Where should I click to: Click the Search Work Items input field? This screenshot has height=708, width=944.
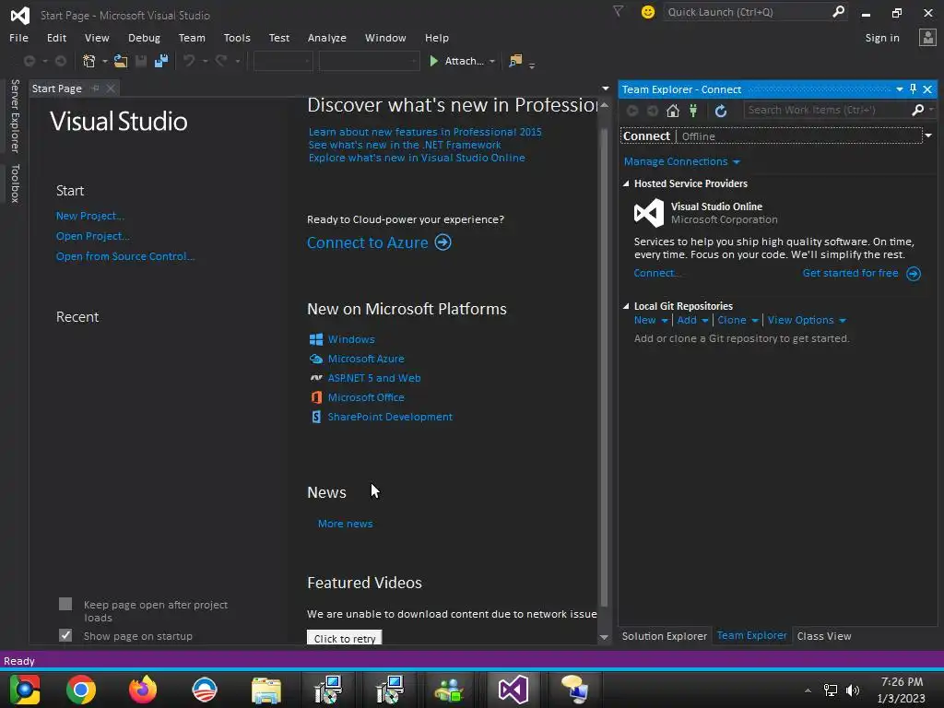coord(827,110)
